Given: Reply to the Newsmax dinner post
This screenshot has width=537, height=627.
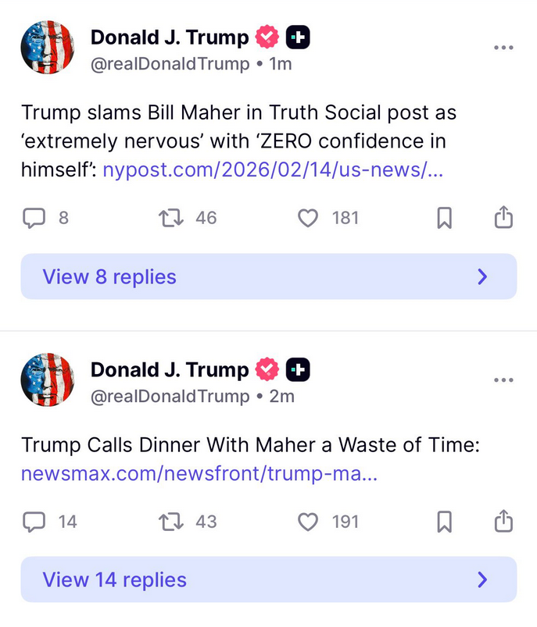Looking at the screenshot, I should [x=33, y=521].
